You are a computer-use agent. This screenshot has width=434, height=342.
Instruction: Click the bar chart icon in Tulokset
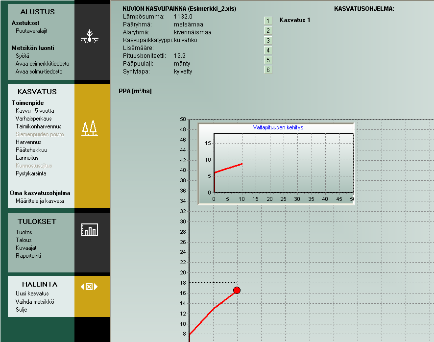[90, 230]
